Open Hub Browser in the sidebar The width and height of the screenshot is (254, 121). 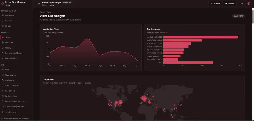tap(10, 75)
